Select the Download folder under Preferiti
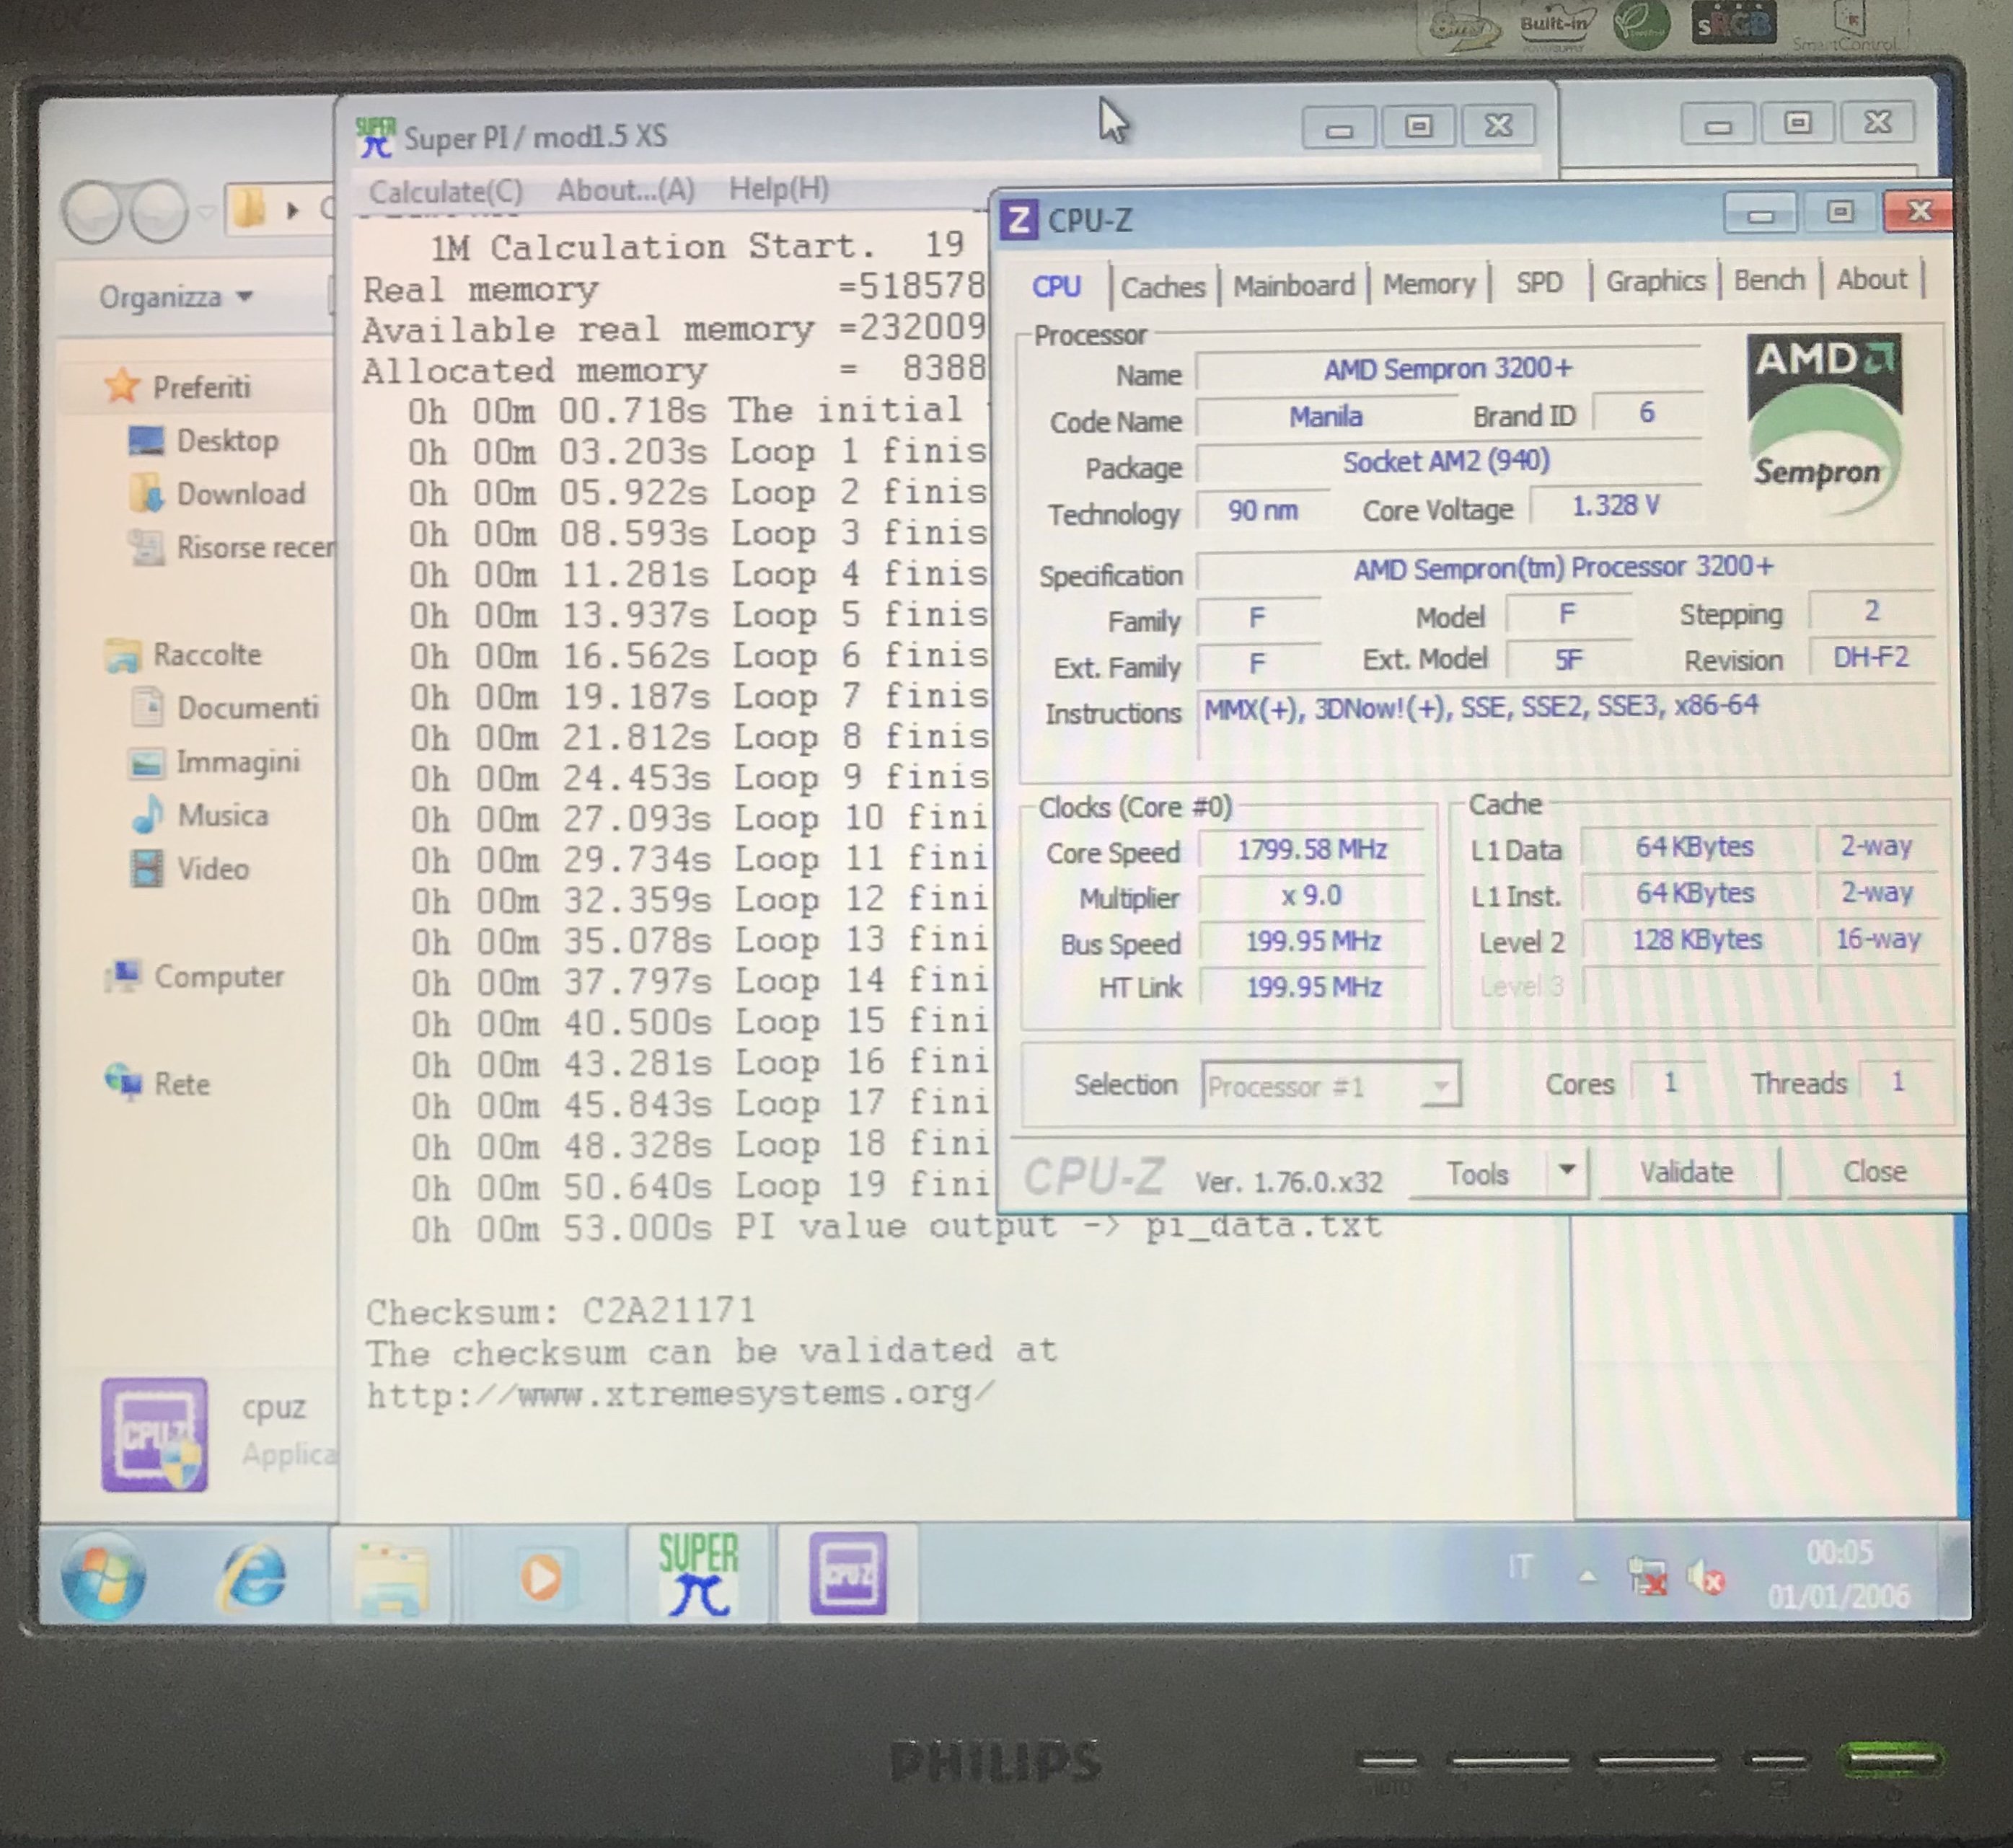 pos(240,494)
